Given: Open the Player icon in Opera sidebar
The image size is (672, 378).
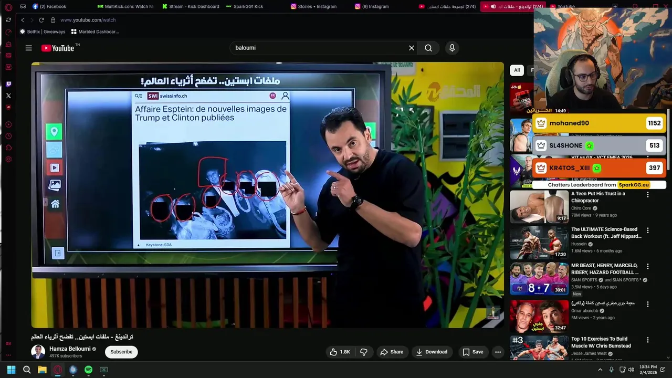Looking at the screenshot, I should (x=8, y=124).
